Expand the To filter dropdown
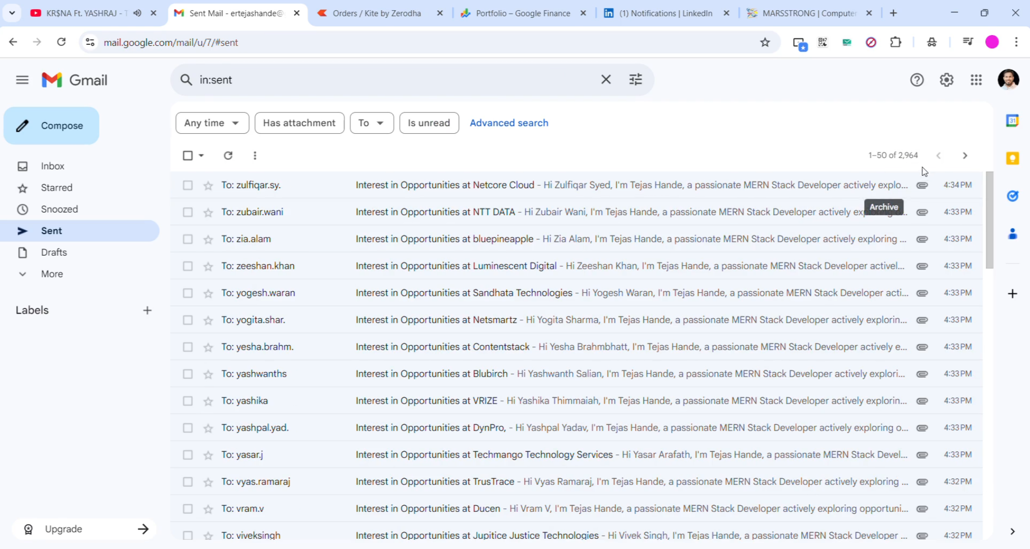 (x=371, y=123)
